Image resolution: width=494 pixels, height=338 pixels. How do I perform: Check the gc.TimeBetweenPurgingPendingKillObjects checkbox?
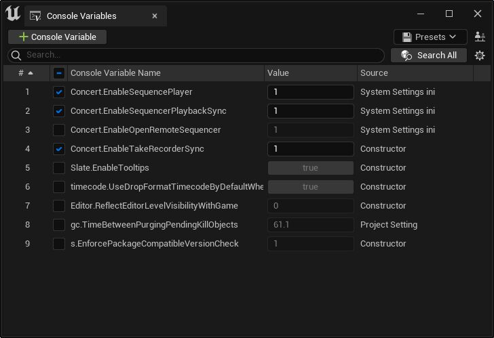(59, 225)
